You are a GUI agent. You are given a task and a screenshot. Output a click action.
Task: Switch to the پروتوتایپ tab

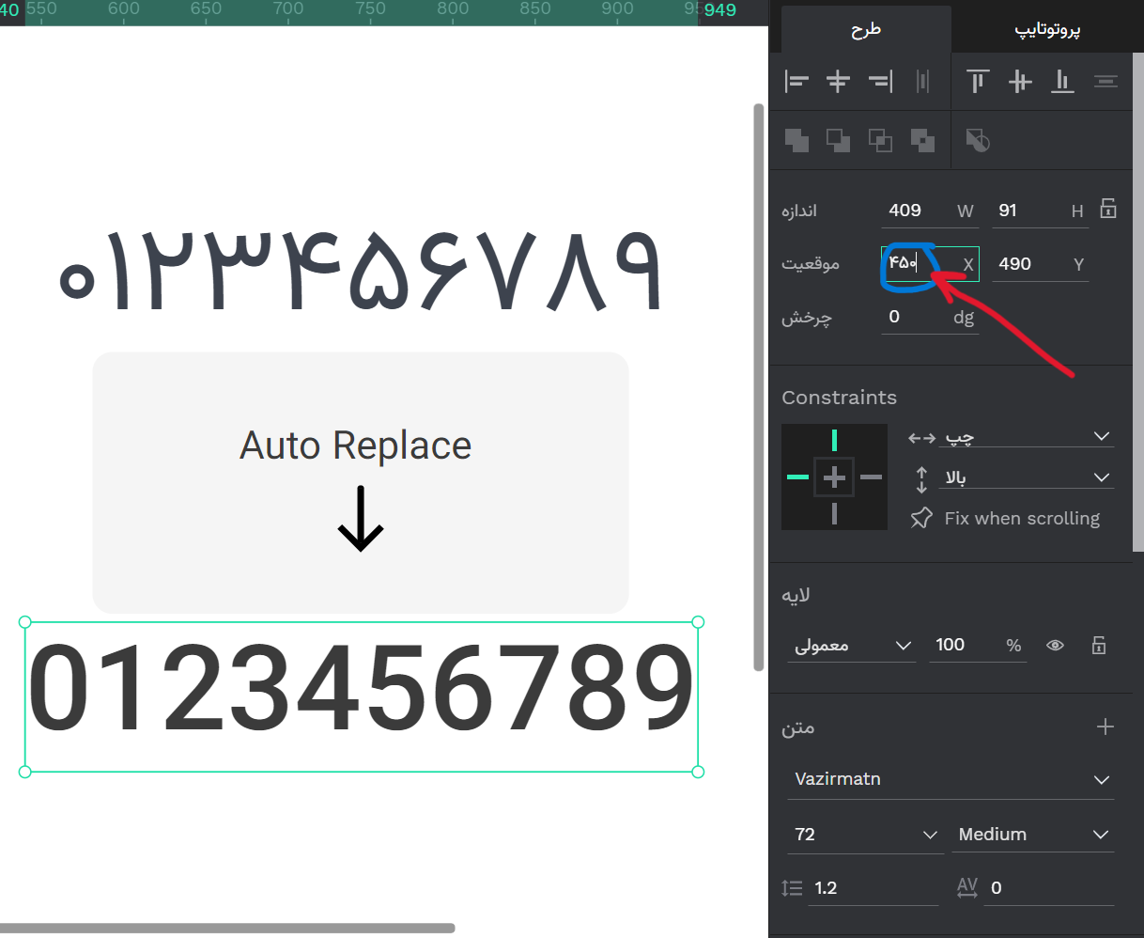(x=1048, y=29)
